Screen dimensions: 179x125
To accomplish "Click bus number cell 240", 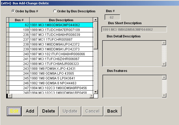I will [19, 54].
